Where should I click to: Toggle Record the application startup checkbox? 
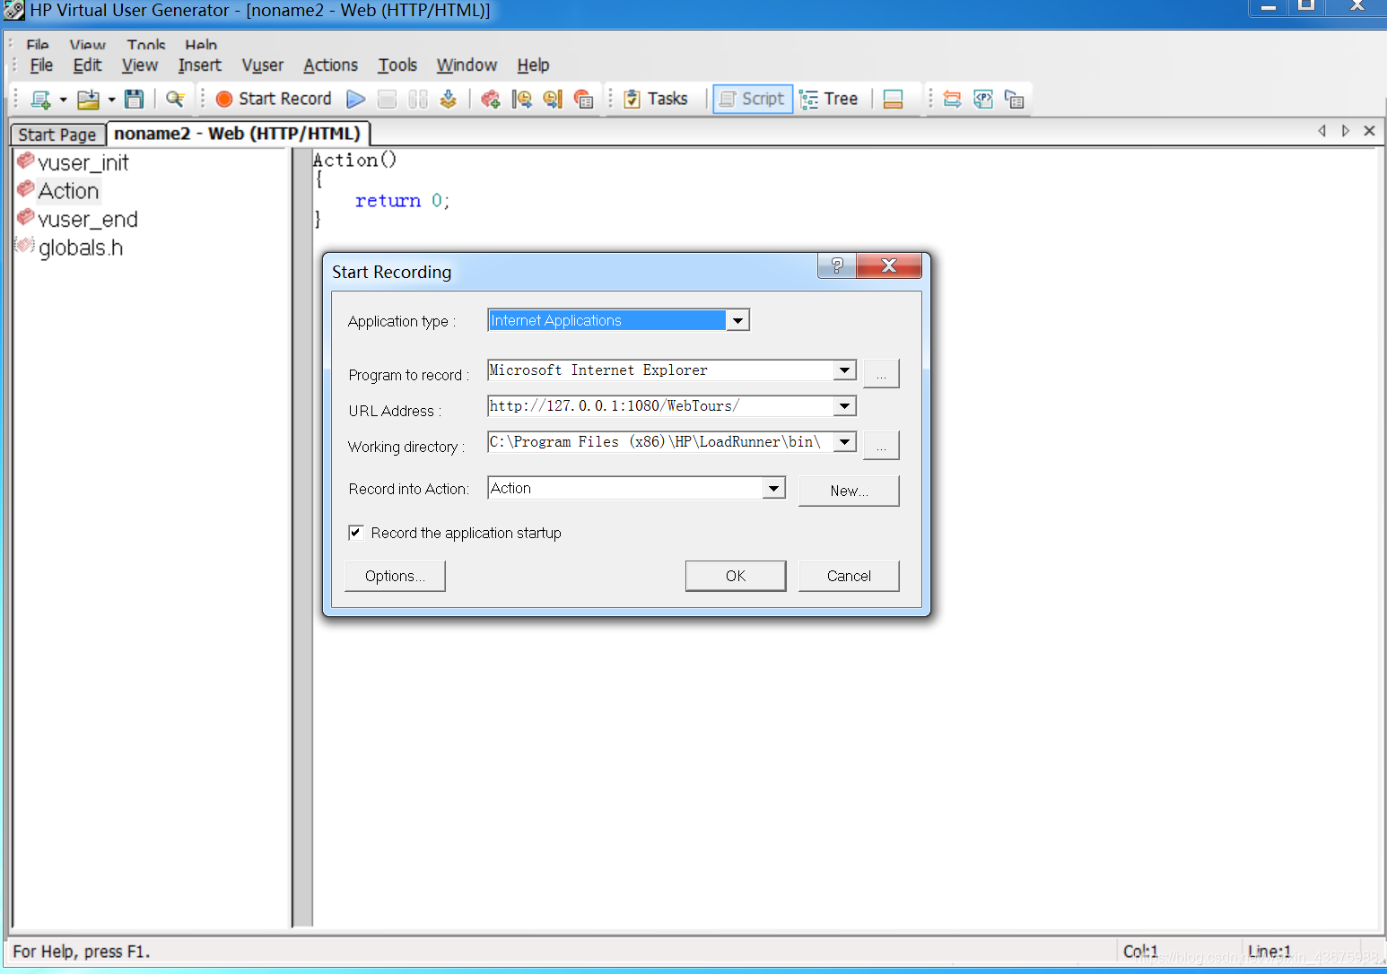pos(356,533)
